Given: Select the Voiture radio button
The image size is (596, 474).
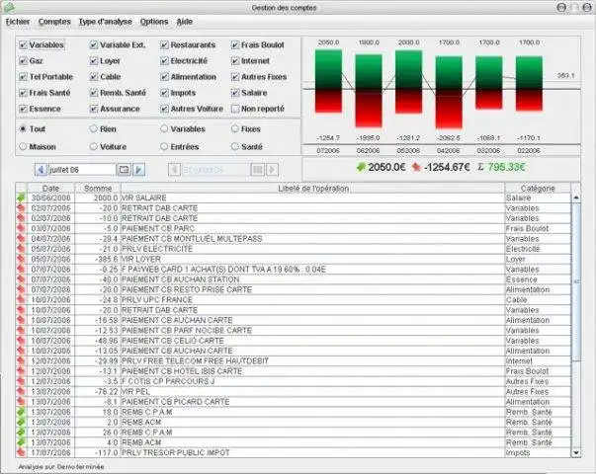Looking at the screenshot, I should (x=94, y=146).
